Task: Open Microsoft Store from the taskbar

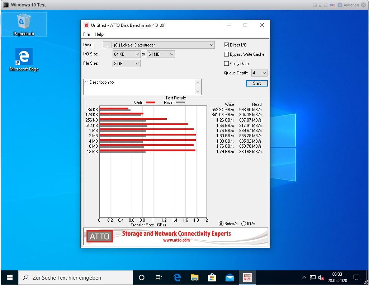Action: pos(212,278)
